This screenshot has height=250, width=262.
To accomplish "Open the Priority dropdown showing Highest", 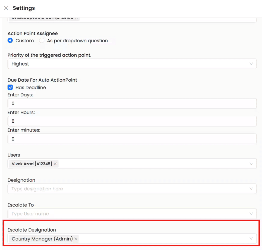I will click(132, 64).
